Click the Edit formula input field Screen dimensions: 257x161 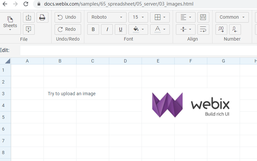pos(139,50)
